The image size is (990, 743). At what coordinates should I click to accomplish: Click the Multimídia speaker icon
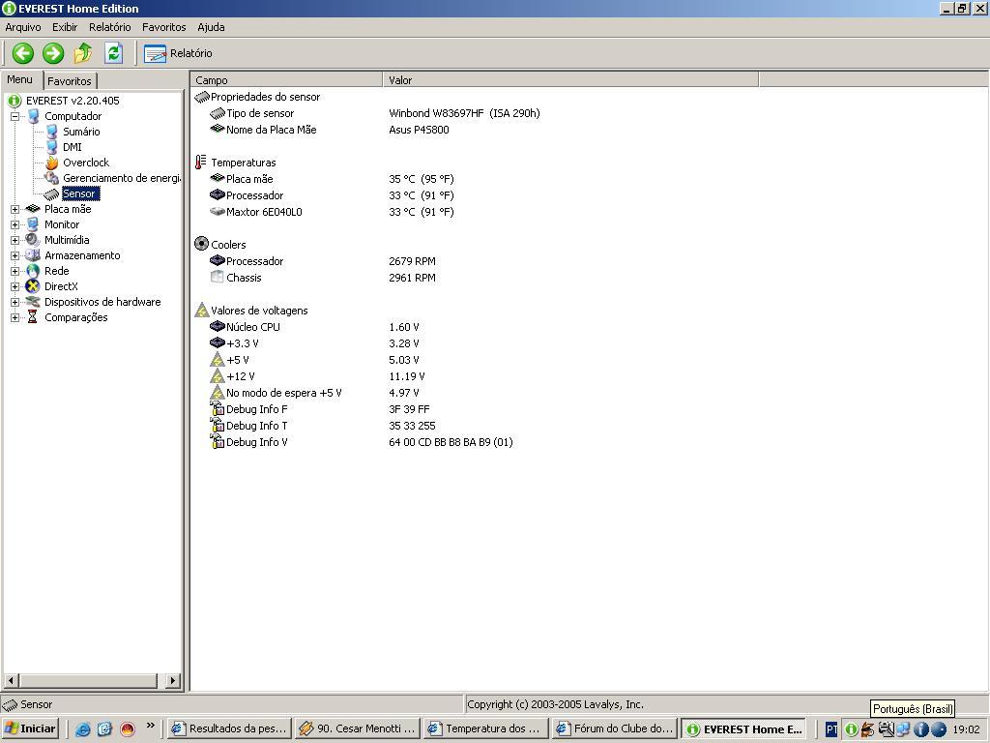click(x=33, y=240)
